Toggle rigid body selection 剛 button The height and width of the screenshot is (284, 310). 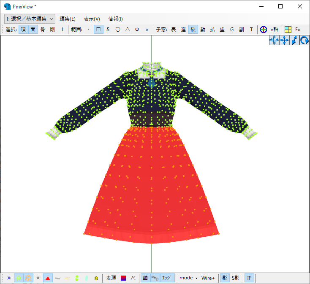click(x=52, y=30)
